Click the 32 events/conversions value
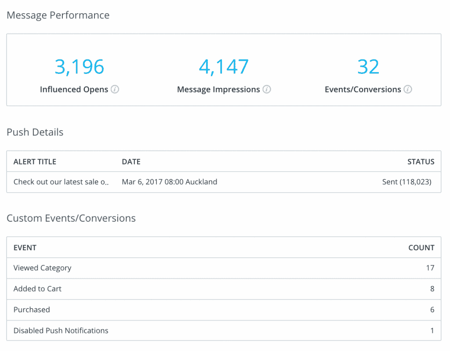This screenshot has width=450, height=351. click(x=368, y=67)
